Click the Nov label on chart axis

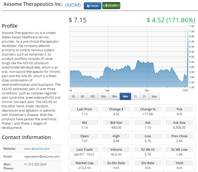pos(147,90)
